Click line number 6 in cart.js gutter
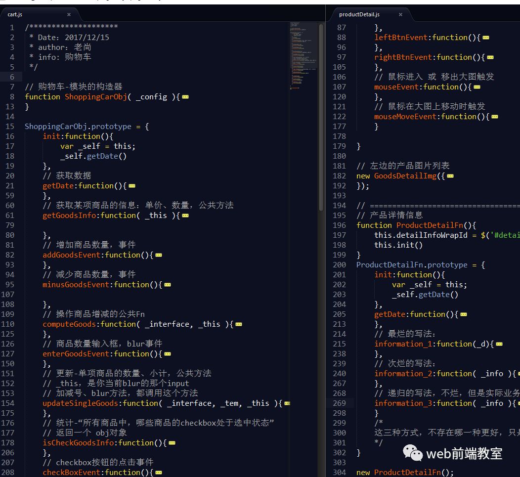The width and height of the screenshot is (520, 477). 12,77
